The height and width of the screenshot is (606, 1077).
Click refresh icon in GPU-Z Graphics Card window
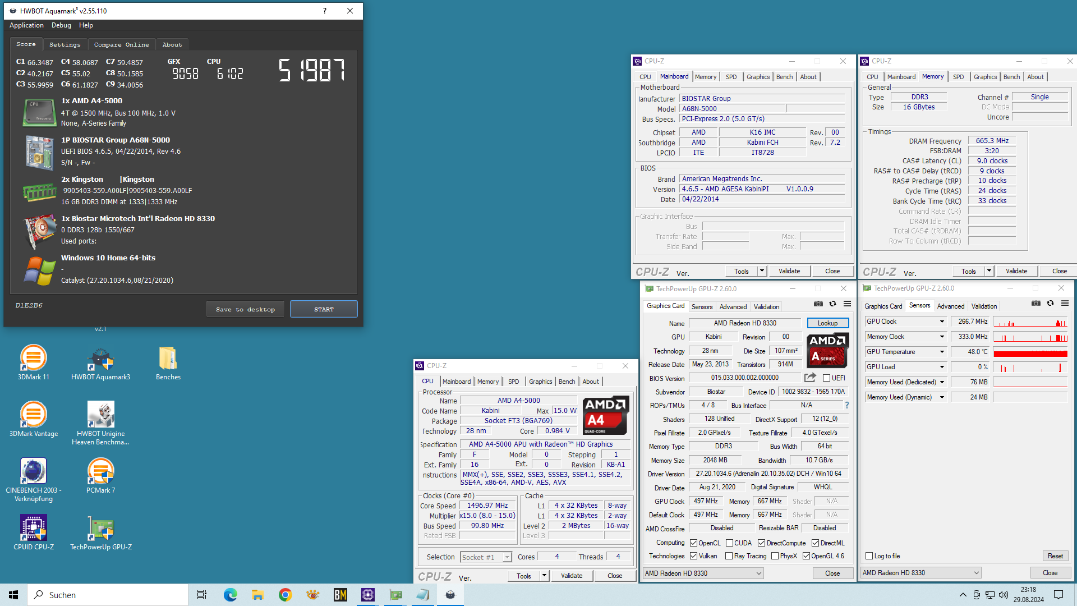(x=832, y=304)
